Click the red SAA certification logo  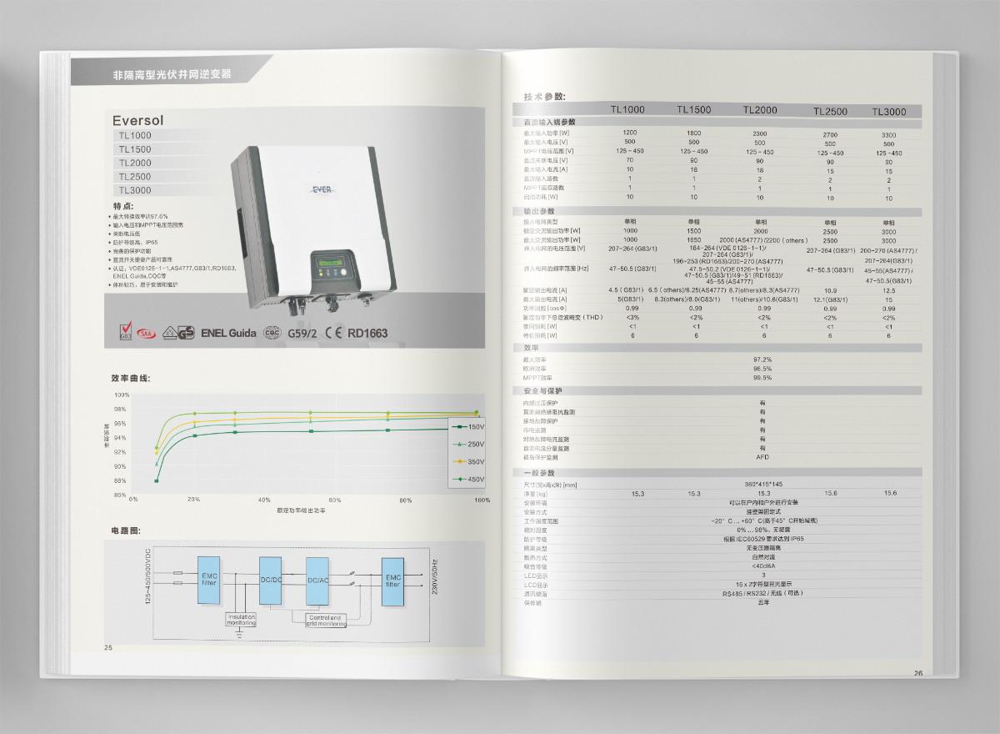pos(147,333)
